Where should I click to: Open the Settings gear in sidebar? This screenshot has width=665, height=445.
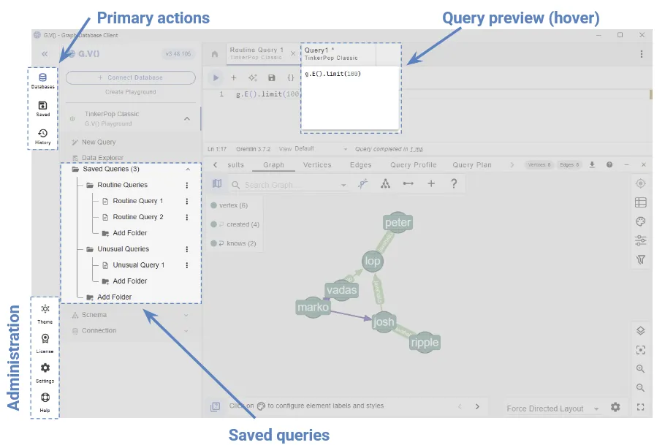(x=45, y=373)
